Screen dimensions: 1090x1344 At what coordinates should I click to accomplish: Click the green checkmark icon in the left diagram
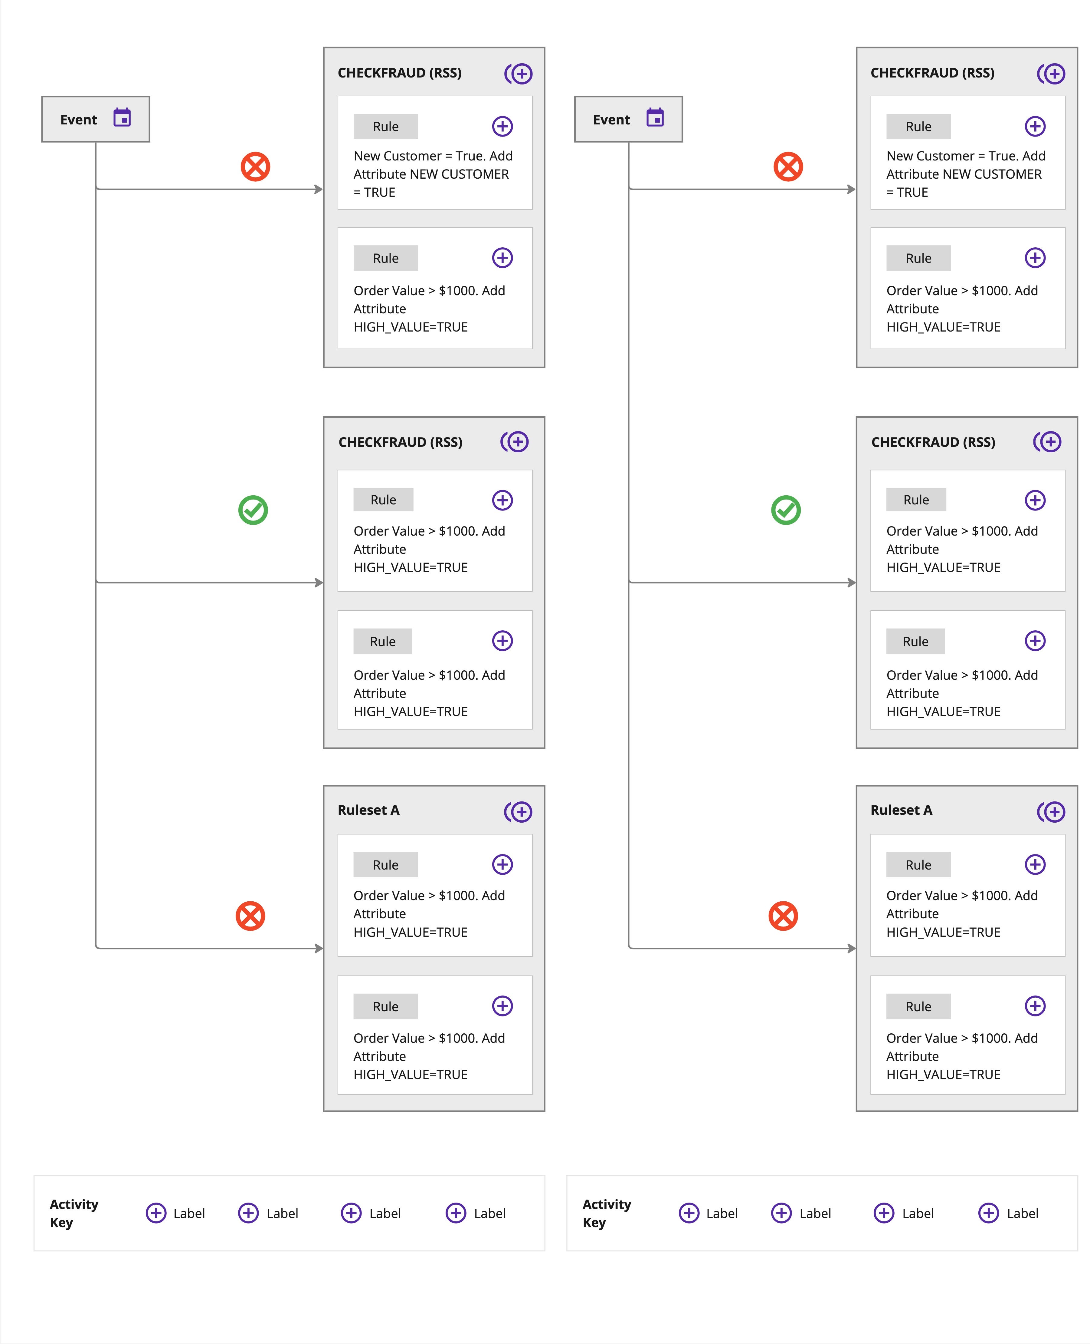pos(253,510)
